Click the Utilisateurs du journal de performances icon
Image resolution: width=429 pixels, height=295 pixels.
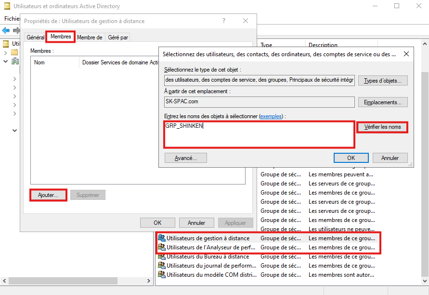click(x=162, y=266)
